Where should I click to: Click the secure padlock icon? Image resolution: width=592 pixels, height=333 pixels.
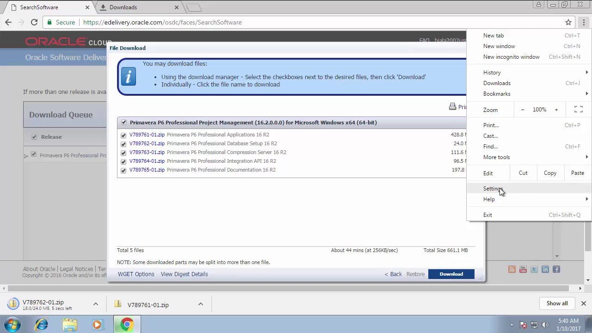click(x=50, y=22)
